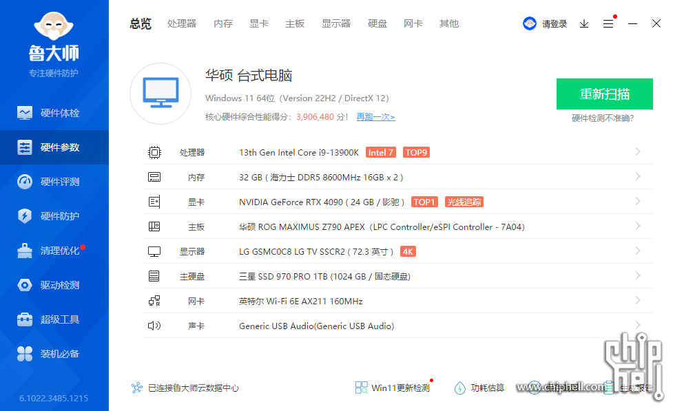Click the Intel 7 badge
The width and height of the screenshot is (673, 411).
click(x=381, y=152)
